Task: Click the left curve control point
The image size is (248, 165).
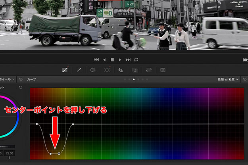Action: 37,124
